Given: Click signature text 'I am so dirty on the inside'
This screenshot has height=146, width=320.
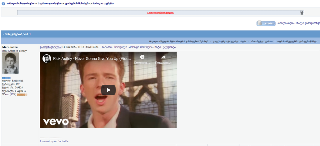Looking at the screenshot, I should point(54,141).
